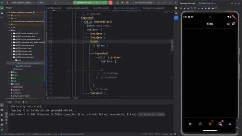Image resolution: width=242 pixels, height=136 pixels.
Task: Switch to transport_start_page.dart tab
Action: click(x=77, y=8)
